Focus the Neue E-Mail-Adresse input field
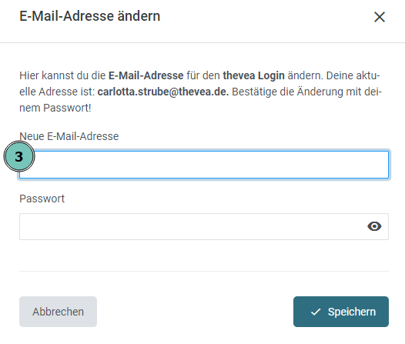This screenshot has height=344, width=405. coord(204,165)
